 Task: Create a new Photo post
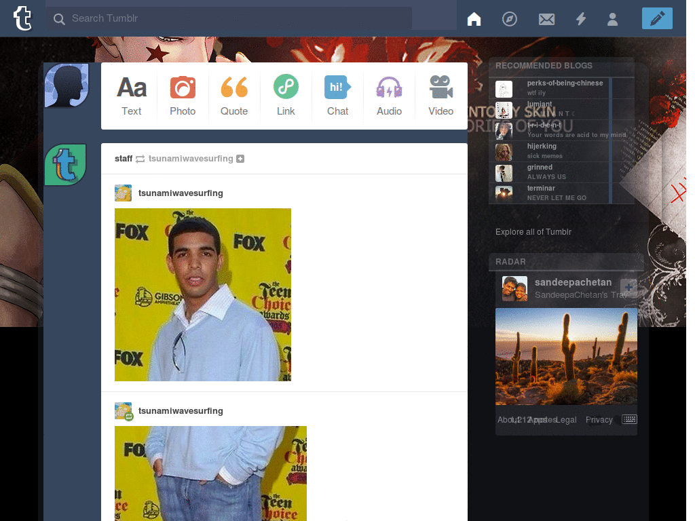[183, 96]
